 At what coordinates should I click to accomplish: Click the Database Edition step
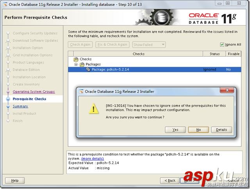(x=26, y=70)
